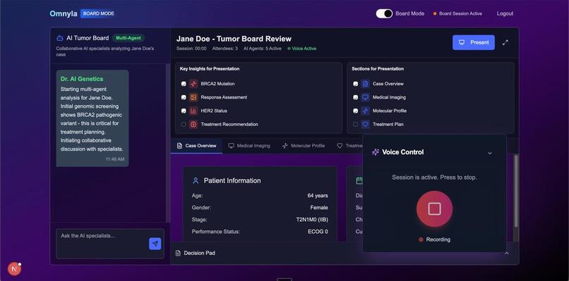Click the Session: 00:00 timer text
Viewport: 569px width, 281px height.
[x=191, y=49]
